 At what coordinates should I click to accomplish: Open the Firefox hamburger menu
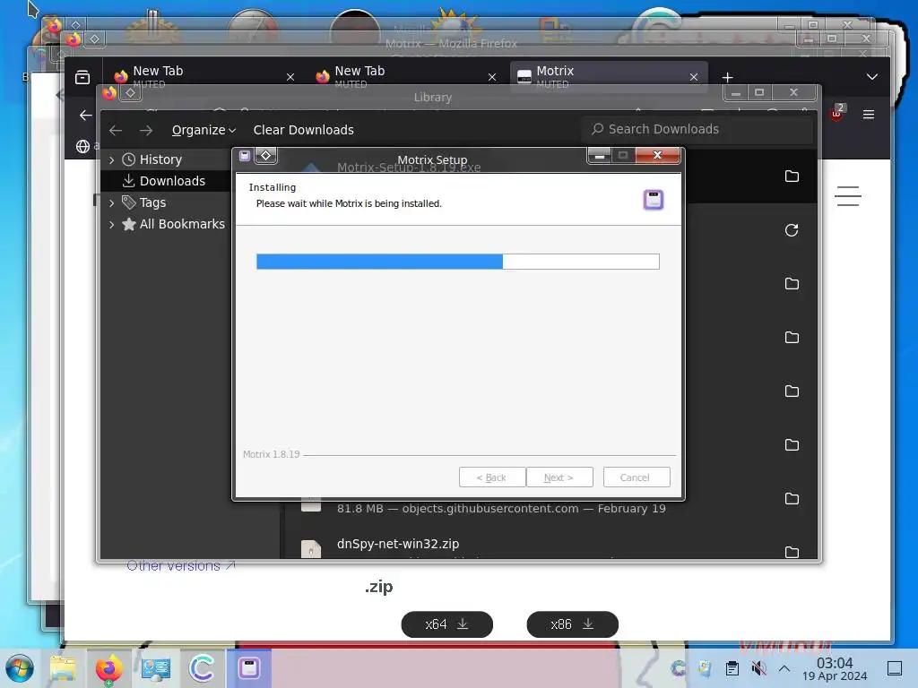click(x=868, y=115)
